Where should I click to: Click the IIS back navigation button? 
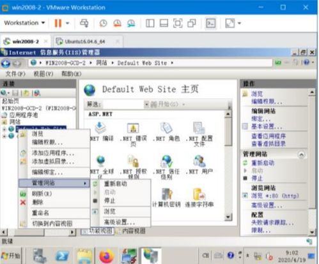coord(6,63)
